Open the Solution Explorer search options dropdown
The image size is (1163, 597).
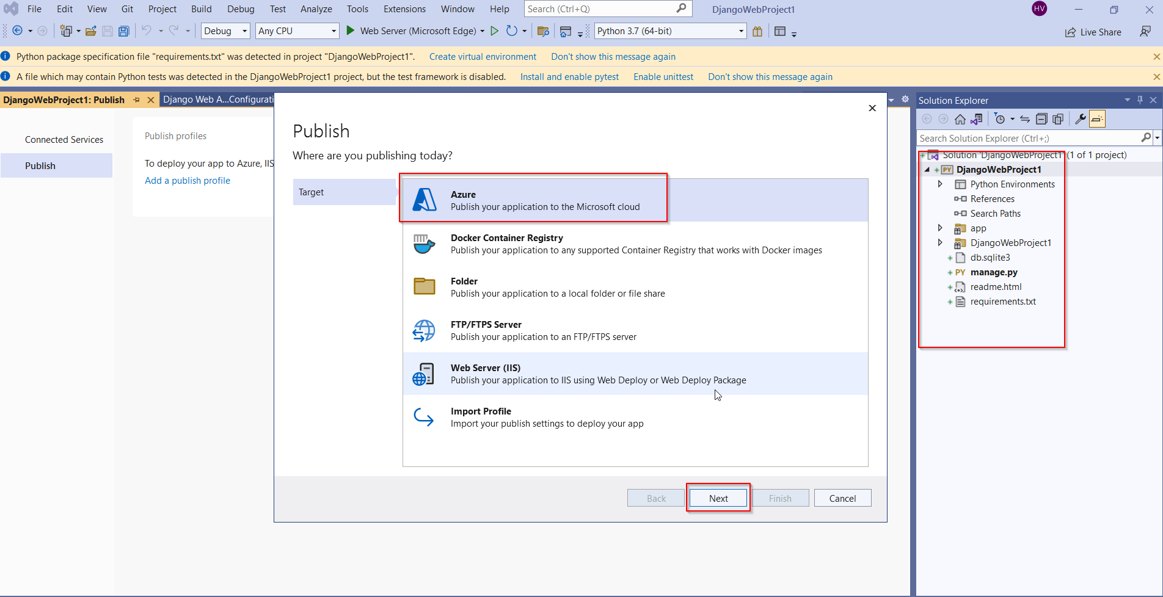tap(1157, 138)
